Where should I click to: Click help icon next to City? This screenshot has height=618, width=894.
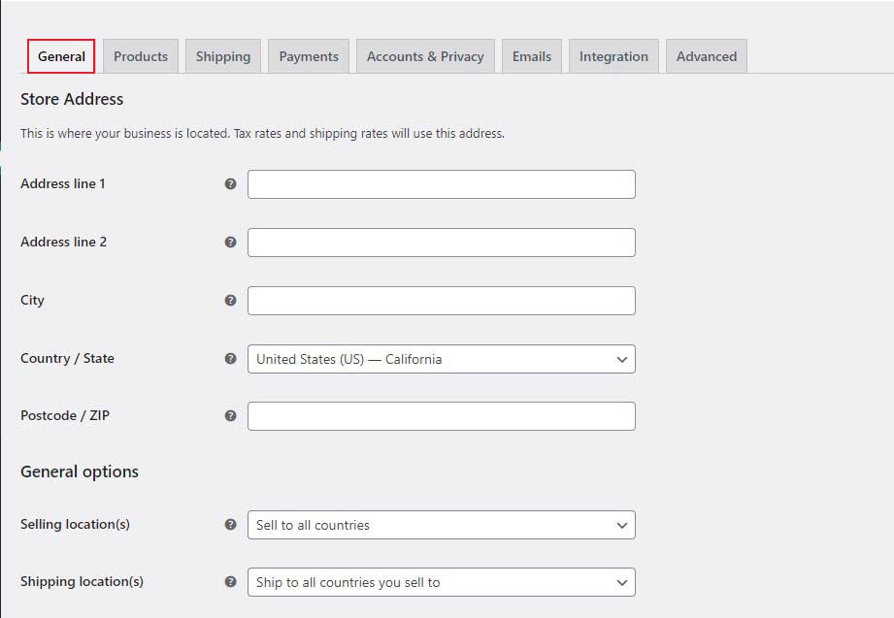pos(230,300)
